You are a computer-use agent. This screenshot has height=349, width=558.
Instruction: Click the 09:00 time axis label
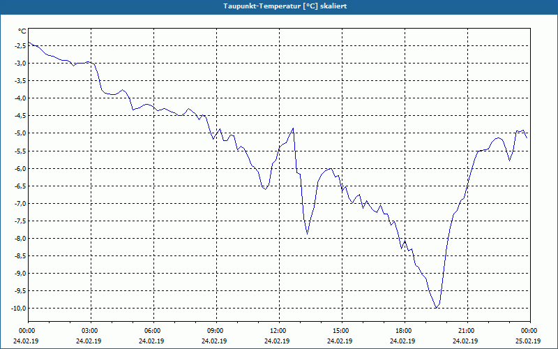click(x=215, y=331)
